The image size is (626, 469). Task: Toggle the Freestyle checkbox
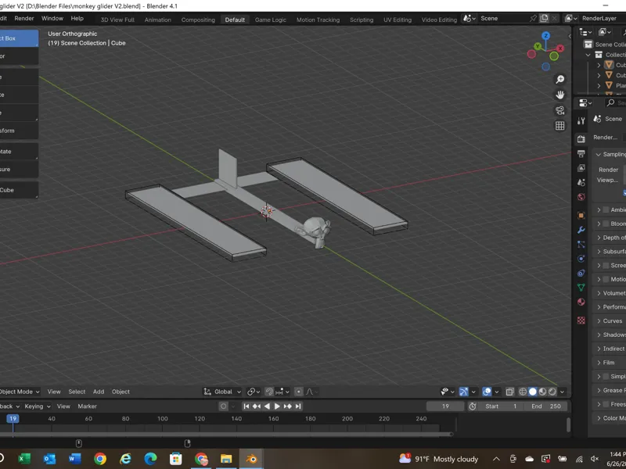606,404
